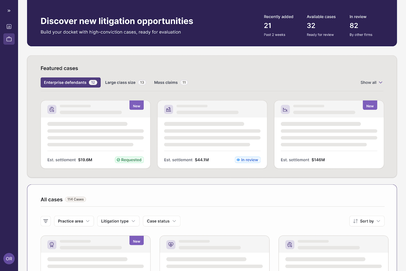Click fingerprint icon on the $19.6M case card
This screenshot has height=271, width=406.
[x=52, y=109]
